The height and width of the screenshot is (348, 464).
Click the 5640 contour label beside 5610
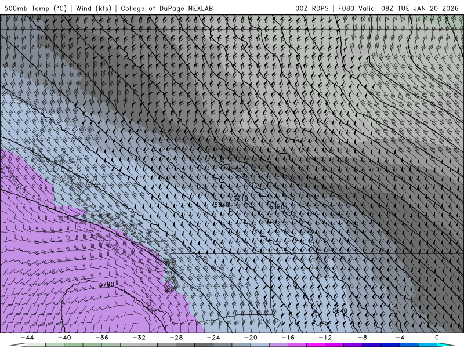(x=222, y=205)
